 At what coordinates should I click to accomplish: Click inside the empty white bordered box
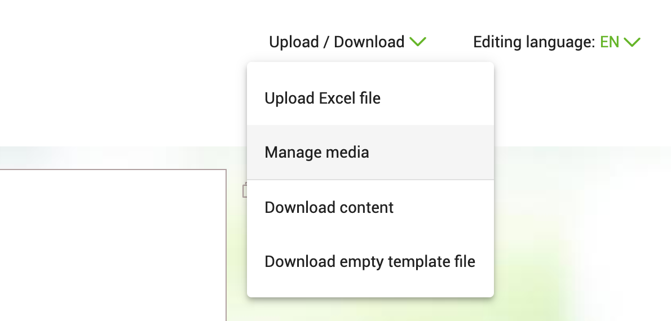[113, 245]
